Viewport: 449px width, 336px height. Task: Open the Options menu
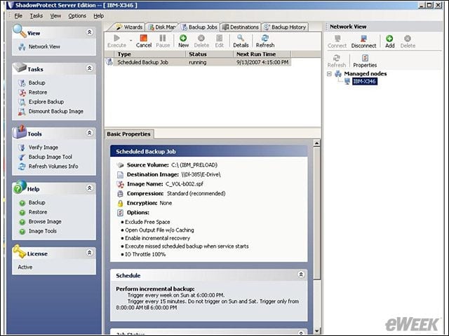77,15
